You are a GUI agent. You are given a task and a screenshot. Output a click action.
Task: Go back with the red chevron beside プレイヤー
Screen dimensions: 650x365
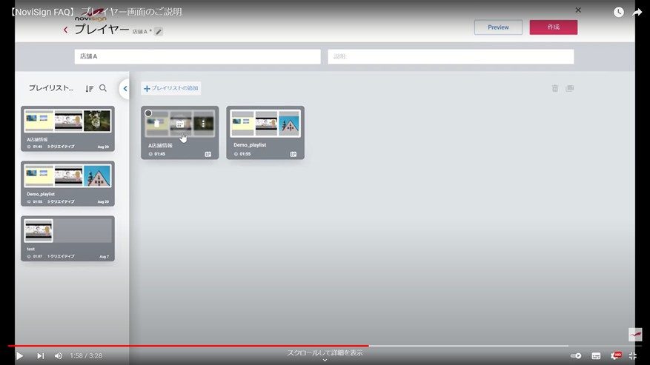point(65,30)
